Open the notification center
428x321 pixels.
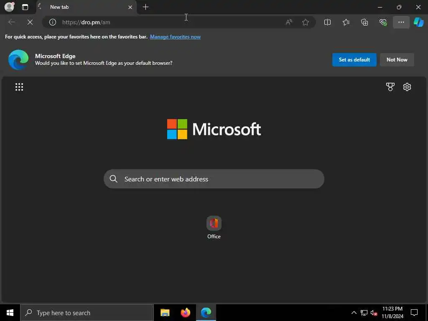[x=414, y=313]
